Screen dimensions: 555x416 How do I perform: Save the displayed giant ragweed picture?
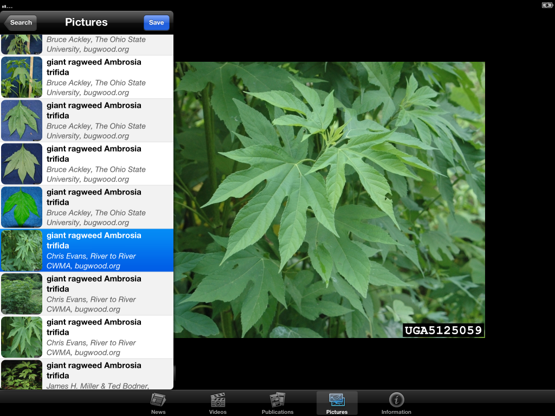[156, 22]
